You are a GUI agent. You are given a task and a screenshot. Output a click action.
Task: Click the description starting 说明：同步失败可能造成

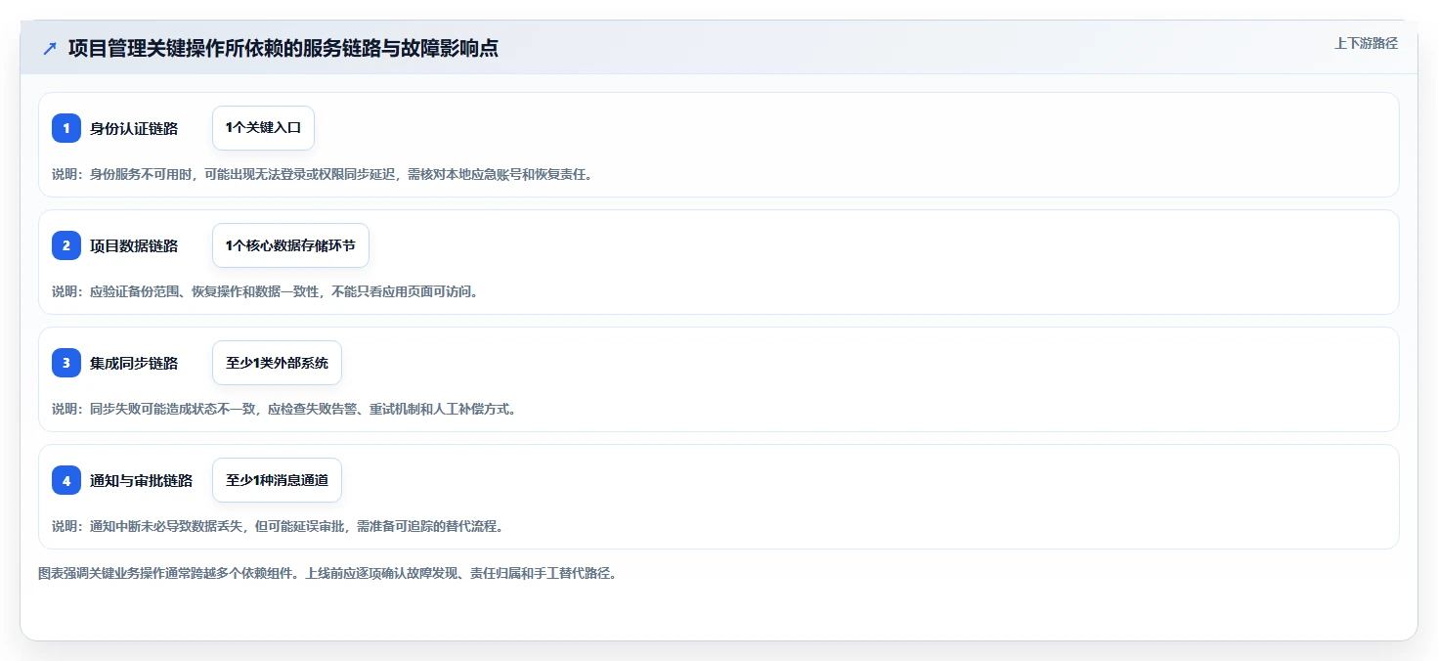tap(283, 409)
